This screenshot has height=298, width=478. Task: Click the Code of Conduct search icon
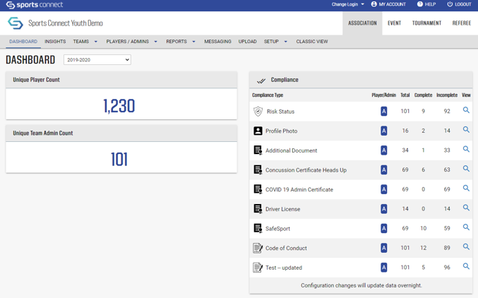click(x=466, y=247)
